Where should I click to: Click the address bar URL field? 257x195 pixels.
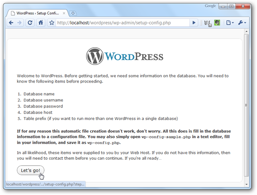pos(122,22)
